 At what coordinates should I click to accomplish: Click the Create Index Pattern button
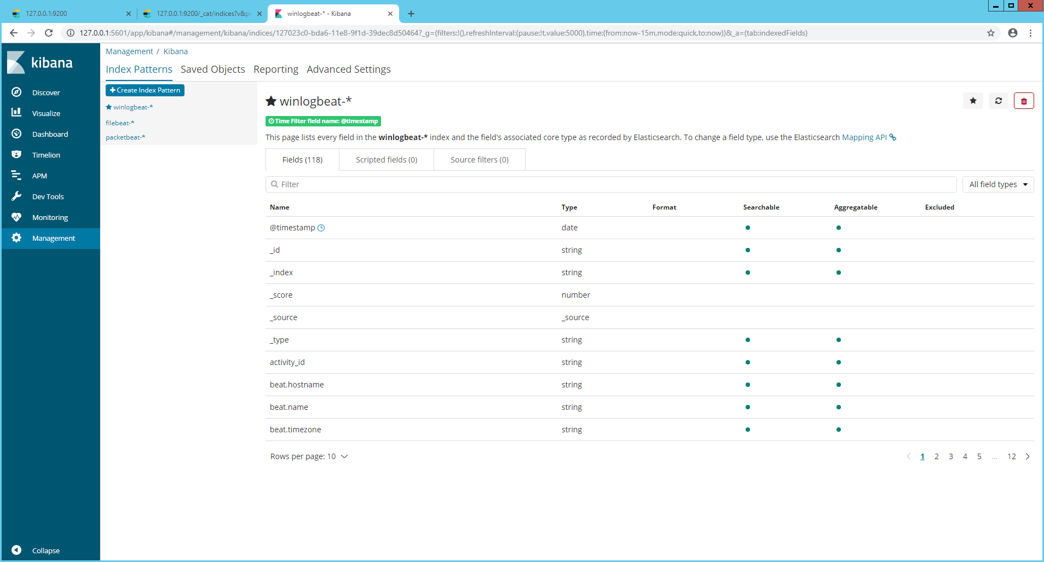[x=145, y=90]
